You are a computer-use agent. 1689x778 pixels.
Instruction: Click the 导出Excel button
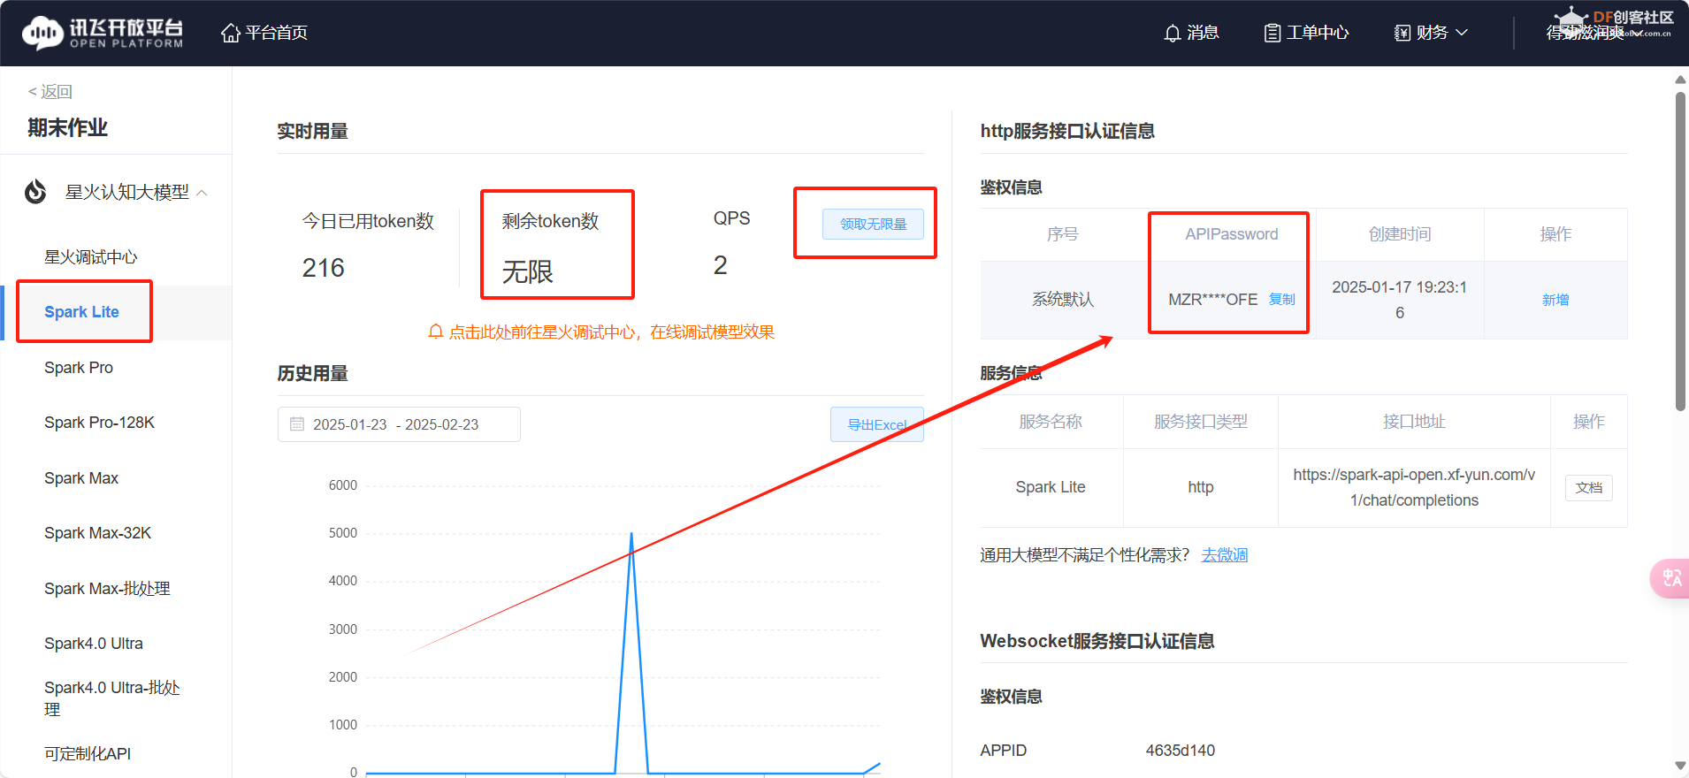(877, 424)
